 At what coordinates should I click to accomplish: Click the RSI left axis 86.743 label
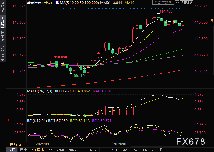tap(20, 124)
